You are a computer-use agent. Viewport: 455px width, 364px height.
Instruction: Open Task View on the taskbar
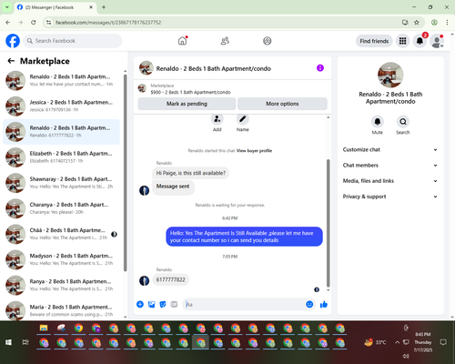(x=25, y=342)
